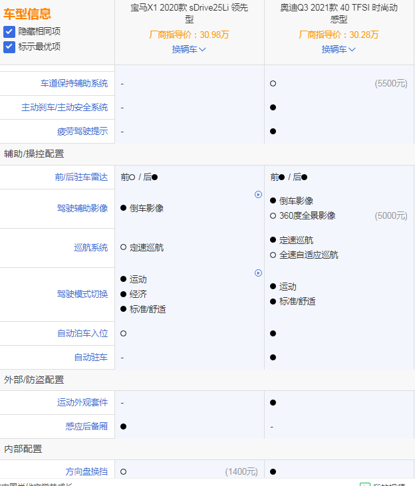This screenshot has height=486, width=415.
Task: Click play icon in 驾驶辅助影像 row
Action: click(258, 195)
